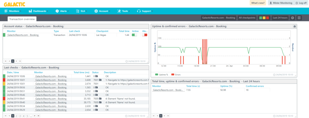
Task: Open the Last 24 hours period selector
Action: click(x=280, y=18)
